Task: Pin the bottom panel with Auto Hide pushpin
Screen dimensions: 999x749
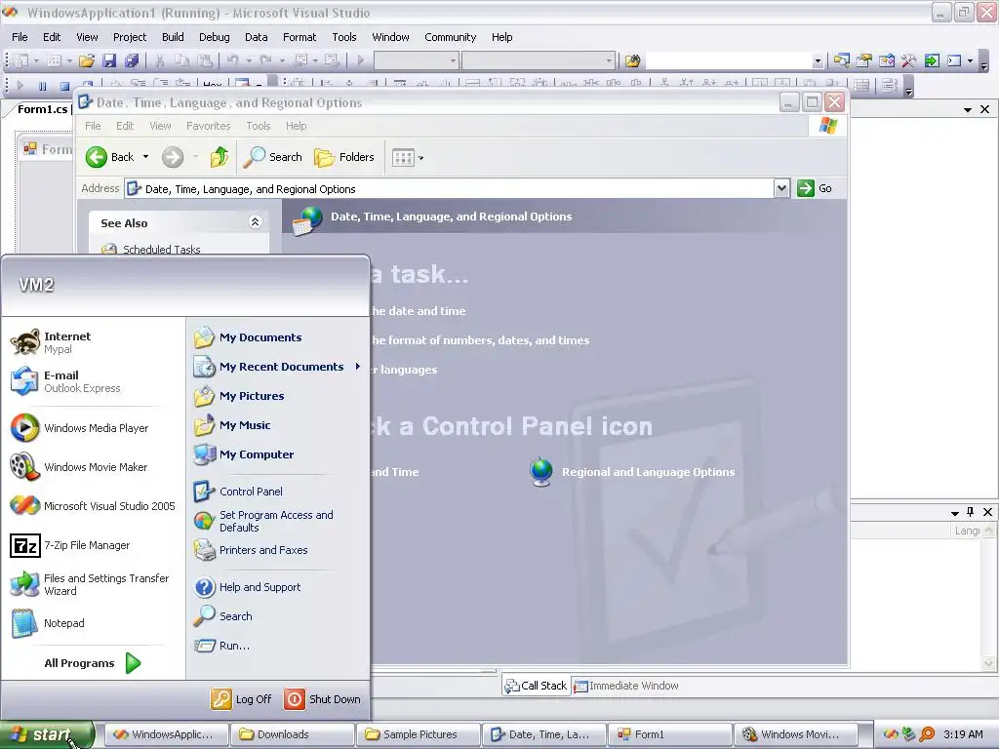Action: pos(971,512)
